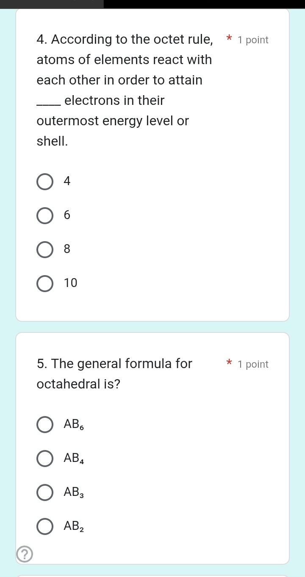
Task: Choose AB6 for the octahedral question
Action: click(x=44, y=424)
